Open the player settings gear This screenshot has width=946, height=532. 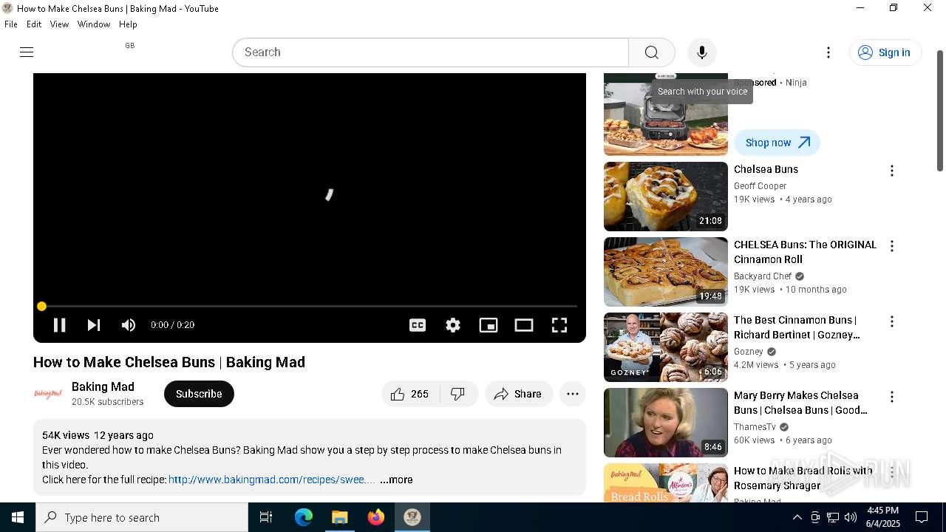tap(453, 325)
